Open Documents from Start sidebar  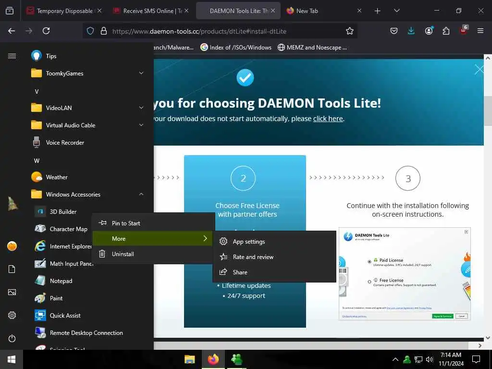(x=12, y=269)
